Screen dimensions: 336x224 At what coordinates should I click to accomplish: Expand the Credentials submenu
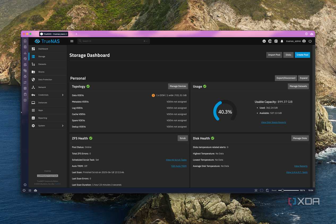click(63, 95)
